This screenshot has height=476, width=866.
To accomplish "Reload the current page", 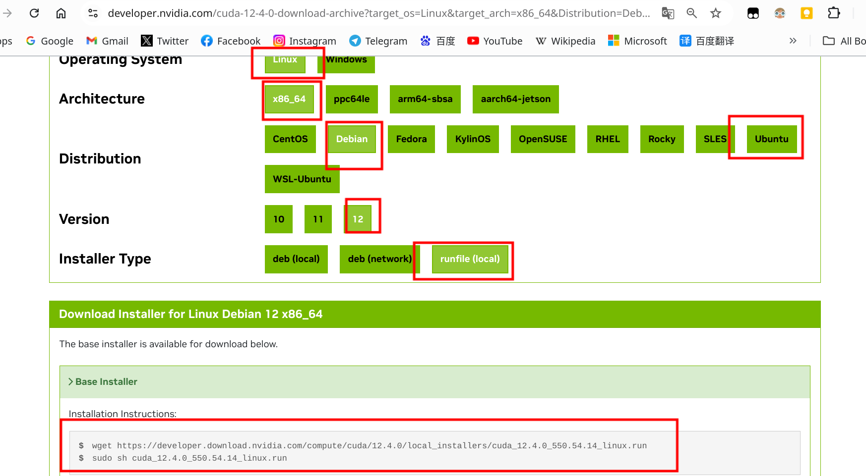I will coord(34,13).
